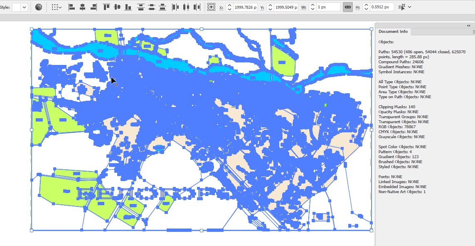
Task: Click the Recolor Artwork wheel icon
Action: 39,7
